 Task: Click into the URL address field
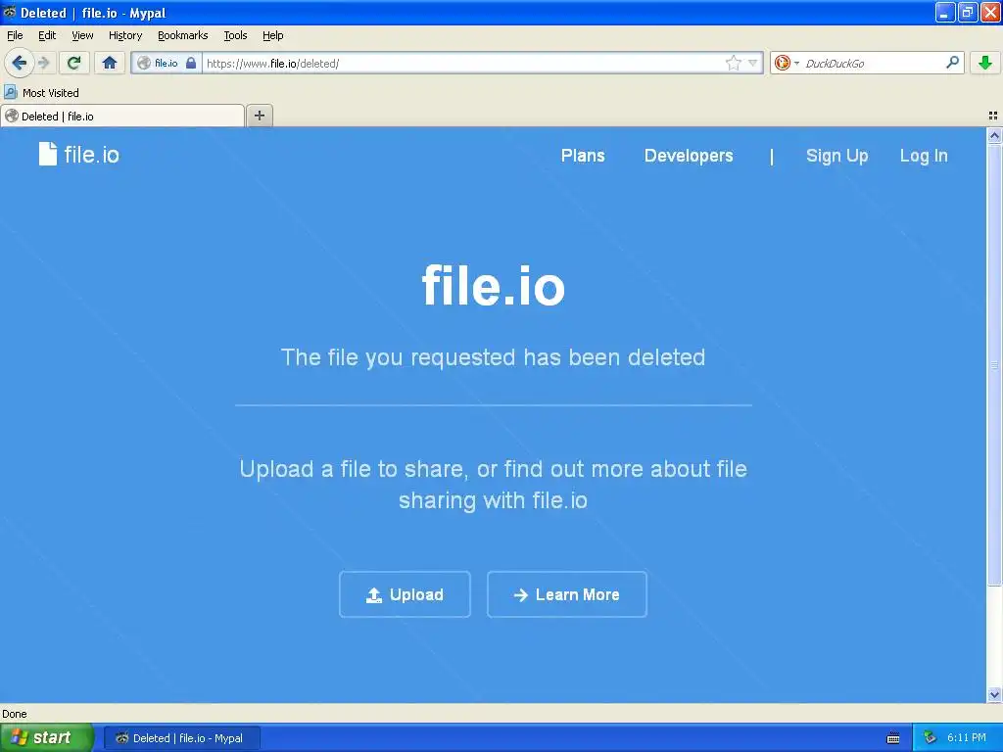pos(463,63)
